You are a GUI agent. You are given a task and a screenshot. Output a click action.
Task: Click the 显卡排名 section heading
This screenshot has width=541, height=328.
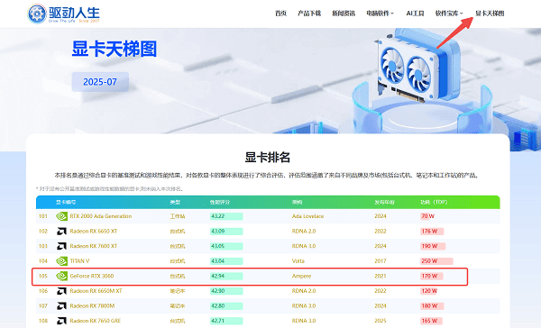pos(268,158)
